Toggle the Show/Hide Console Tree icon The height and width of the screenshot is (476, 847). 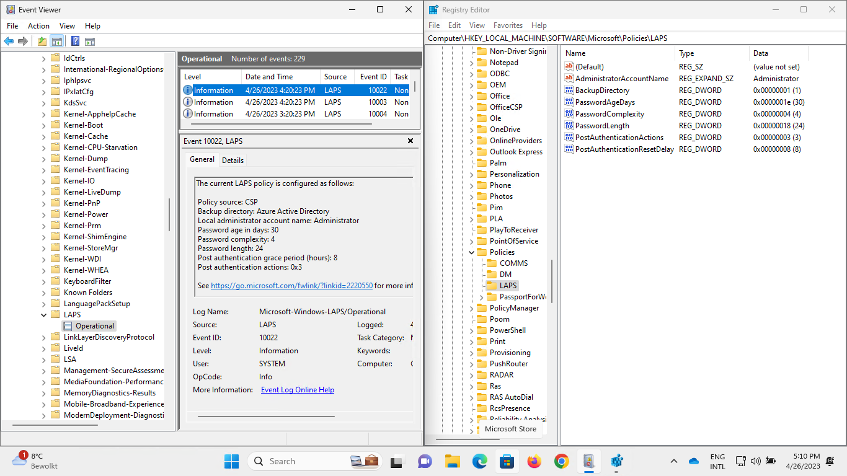click(x=57, y=42)
